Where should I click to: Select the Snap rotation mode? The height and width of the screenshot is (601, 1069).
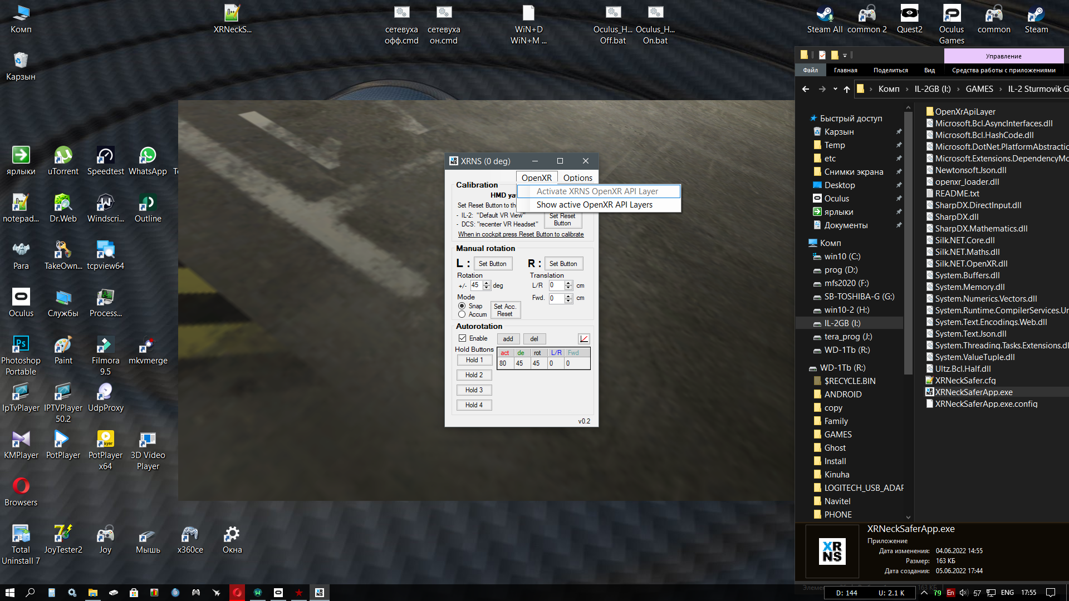click(462, 306)
